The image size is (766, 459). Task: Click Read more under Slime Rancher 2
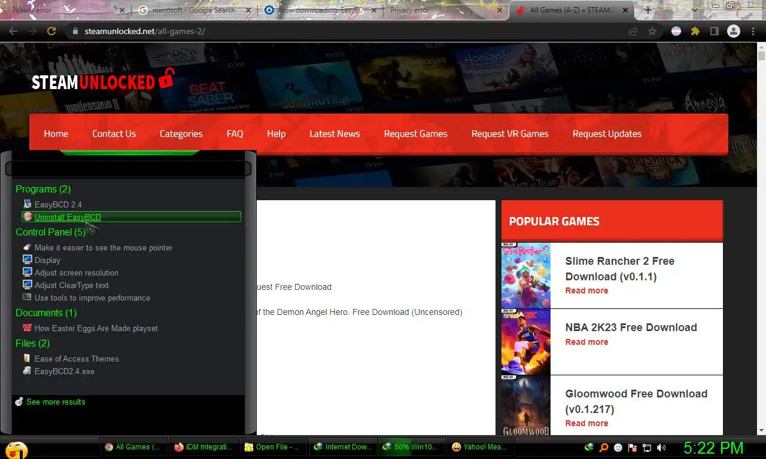click(586, 290)
